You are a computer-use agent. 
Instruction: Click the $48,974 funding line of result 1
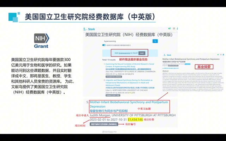[x=120, y=74]
